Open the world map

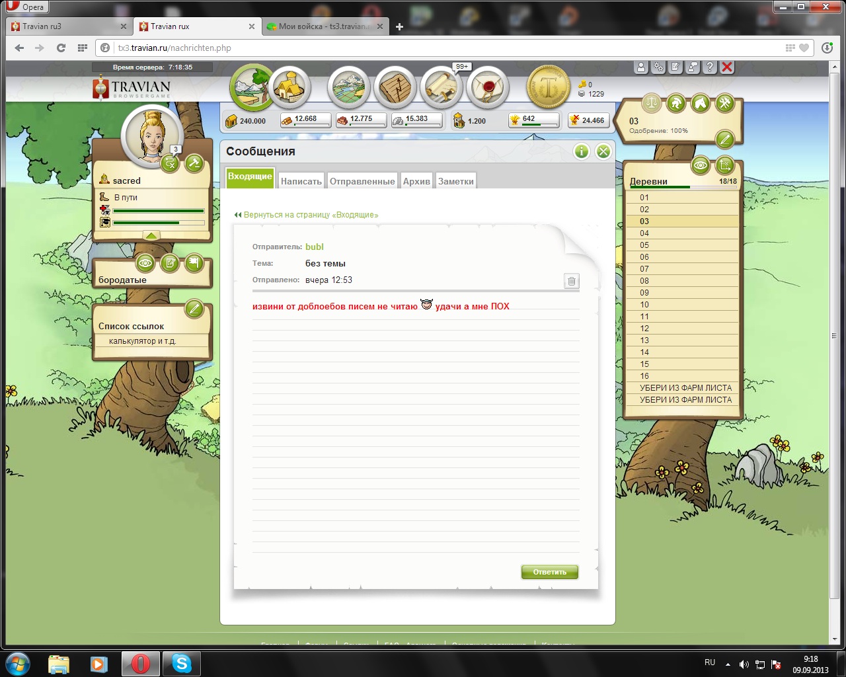tap(348, 87)
